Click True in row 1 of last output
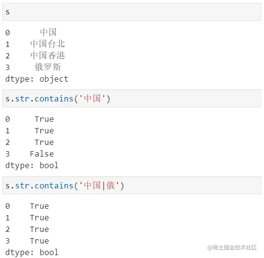The image size is (264, 258). 40,218
